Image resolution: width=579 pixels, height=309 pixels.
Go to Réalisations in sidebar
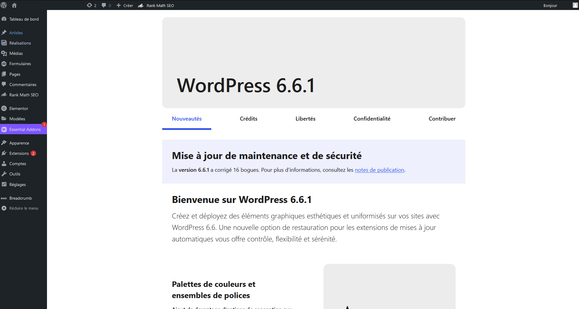(x=20, y=43)
